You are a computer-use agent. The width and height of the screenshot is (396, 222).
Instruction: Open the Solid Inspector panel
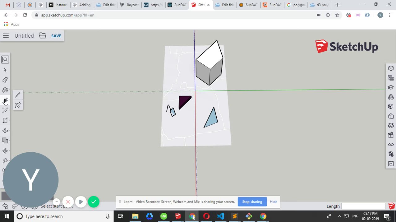(x=391, y=164)
